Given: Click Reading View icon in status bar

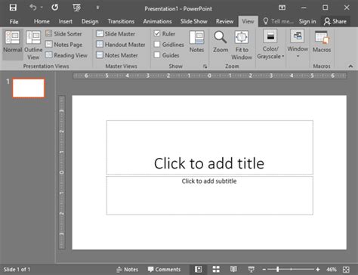Looking at the screenshot, I should tap(233, 270).
